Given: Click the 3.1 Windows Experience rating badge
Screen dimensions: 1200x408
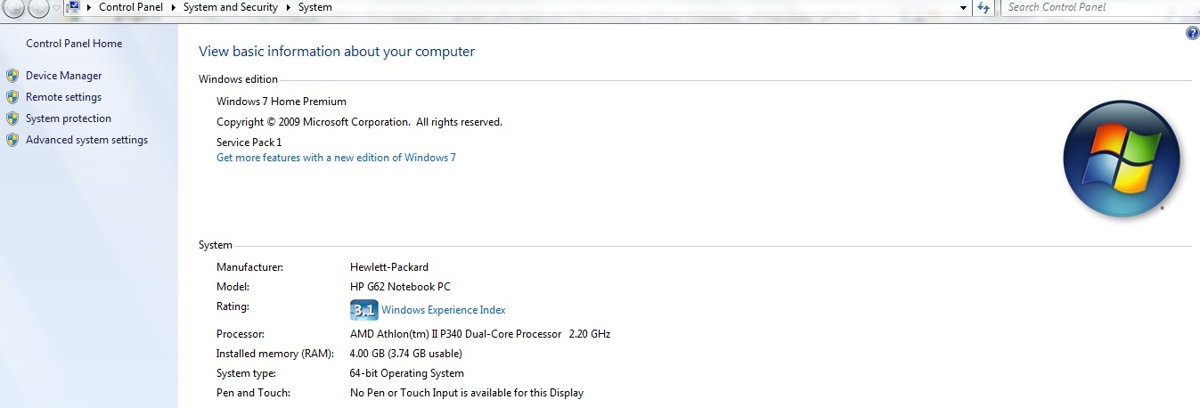Looking at the screenshot, I should pos(364,310).
